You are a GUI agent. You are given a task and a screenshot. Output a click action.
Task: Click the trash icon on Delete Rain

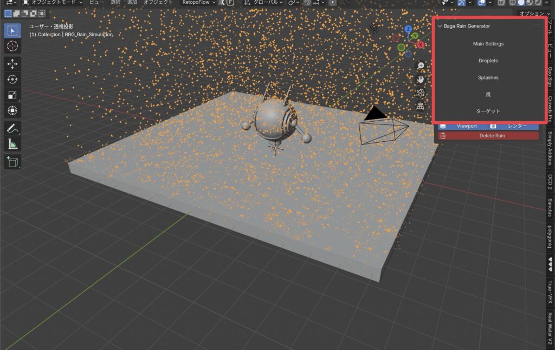coord(443,136)
